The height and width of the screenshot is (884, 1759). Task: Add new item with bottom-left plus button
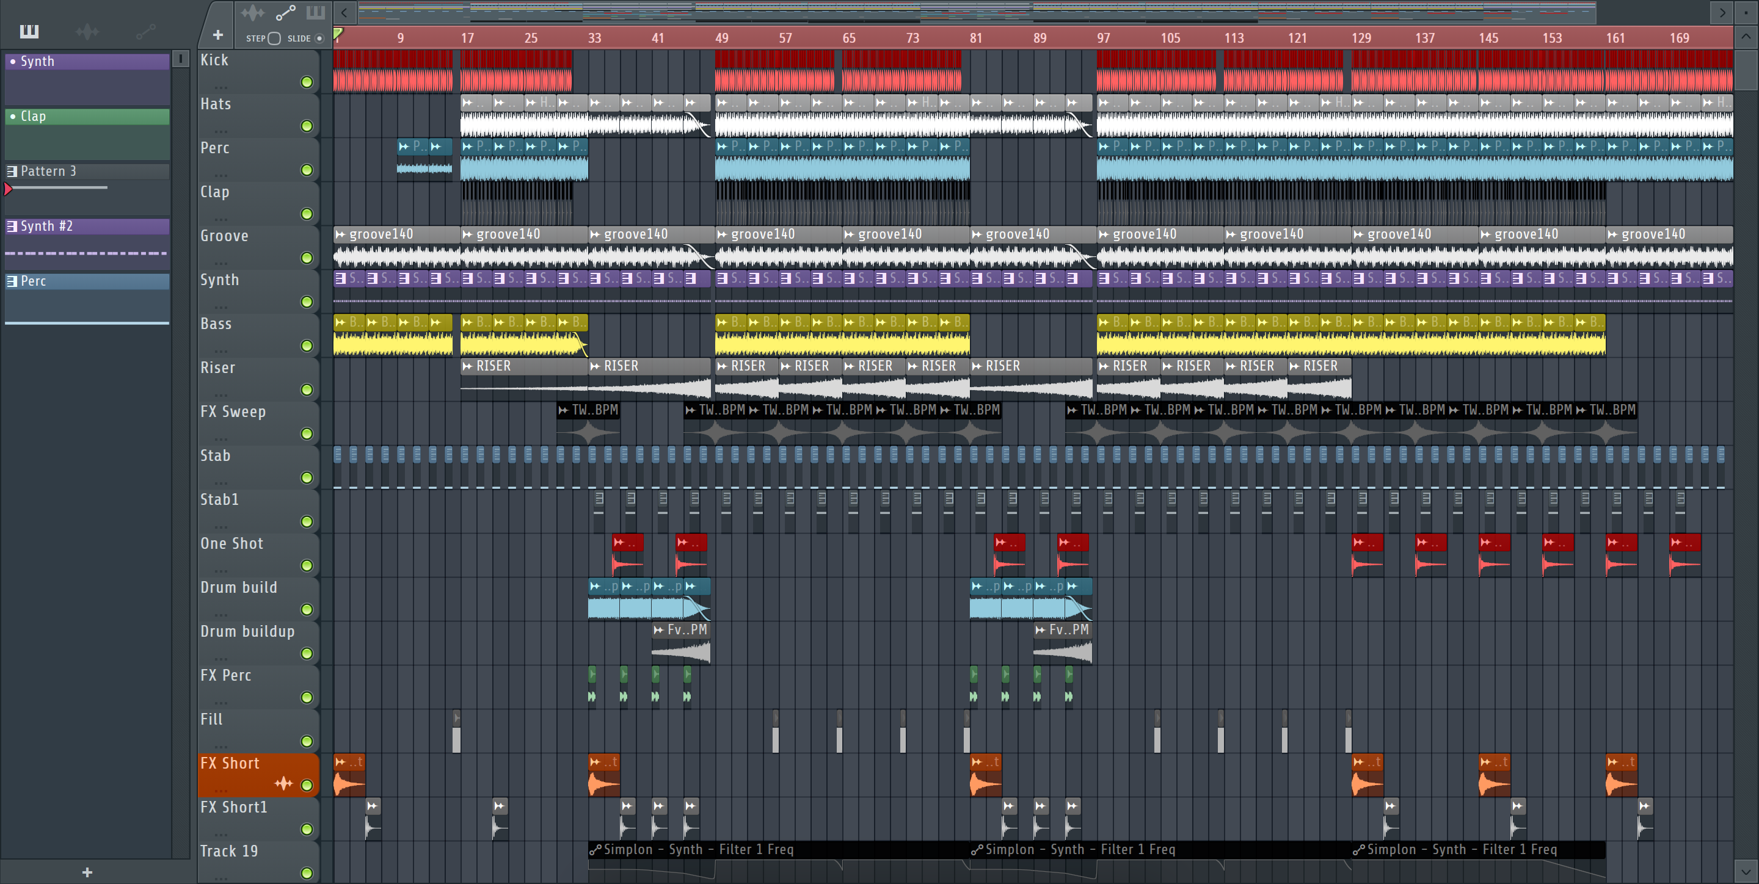(x=87, y=872)
